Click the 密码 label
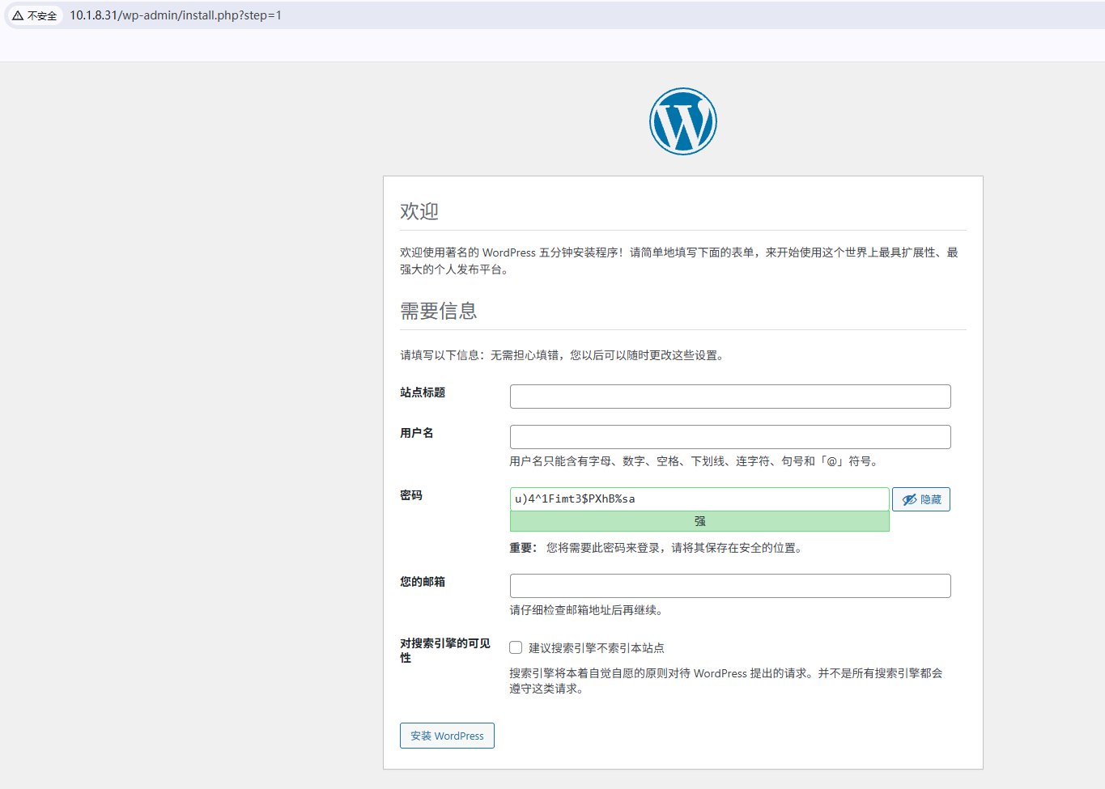The height and width of the screenshot is (789, 1105). [411, 495]
